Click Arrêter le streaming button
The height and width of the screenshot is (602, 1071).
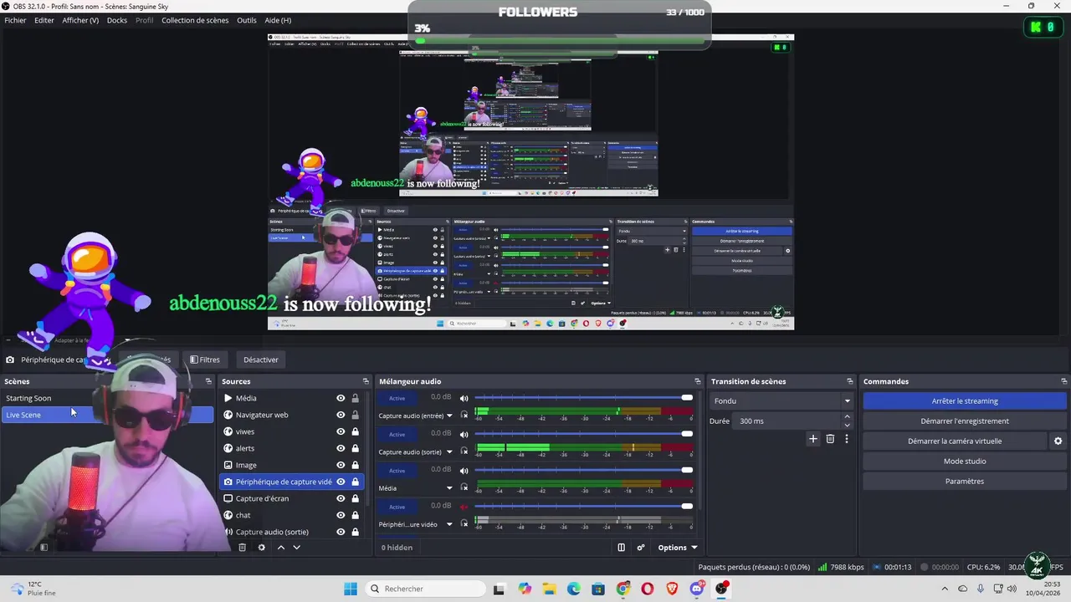pos(965,401)
